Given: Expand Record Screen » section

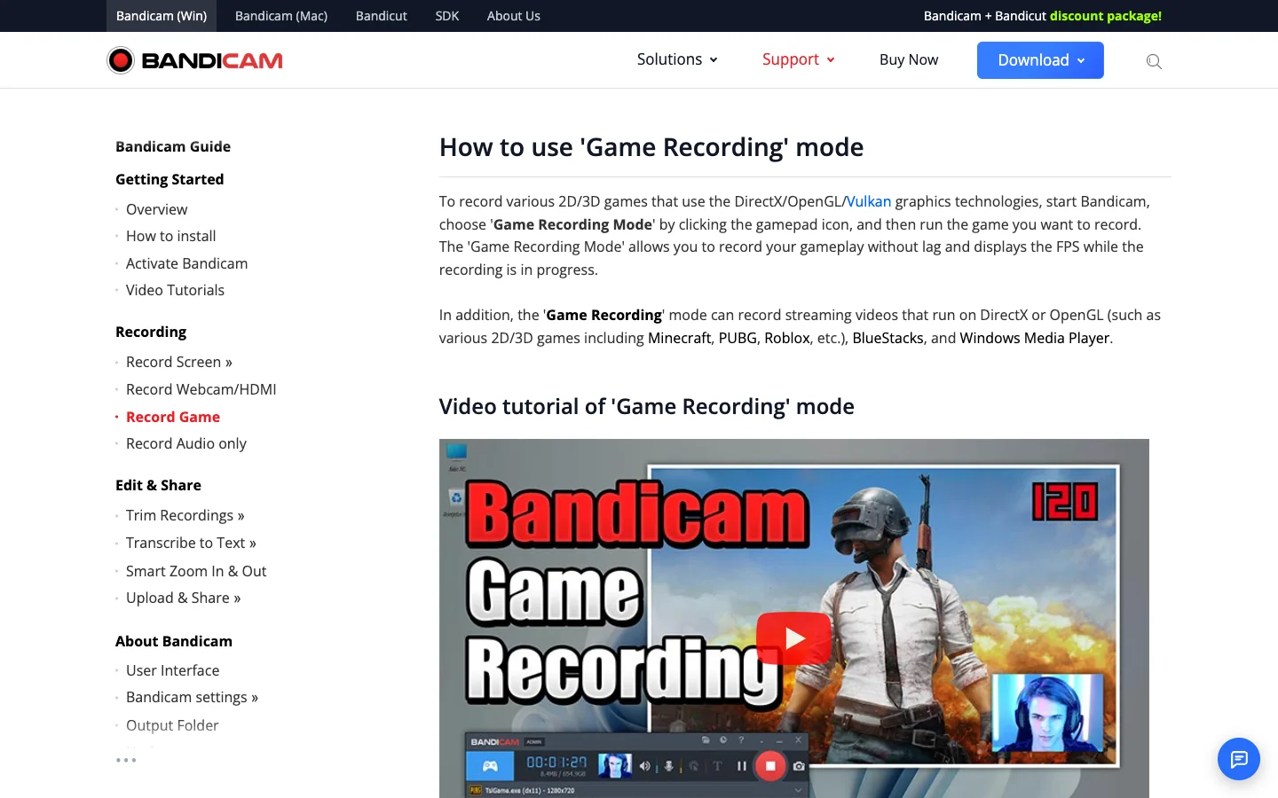Looking at the screenshot, I should pyautogui.click(x=179, y=362).
